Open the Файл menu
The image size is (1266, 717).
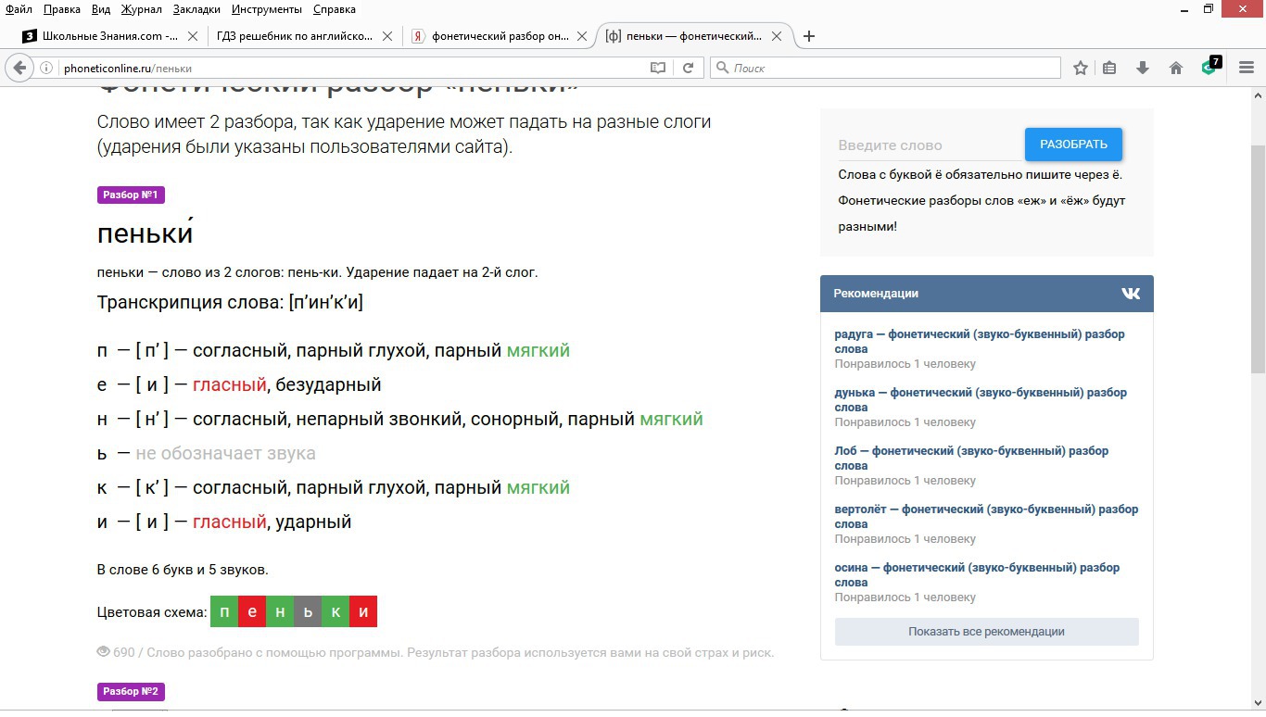click(x=19, y=9)
